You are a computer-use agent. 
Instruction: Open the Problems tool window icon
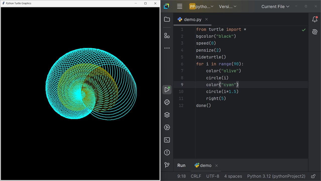tap(167, 153)
